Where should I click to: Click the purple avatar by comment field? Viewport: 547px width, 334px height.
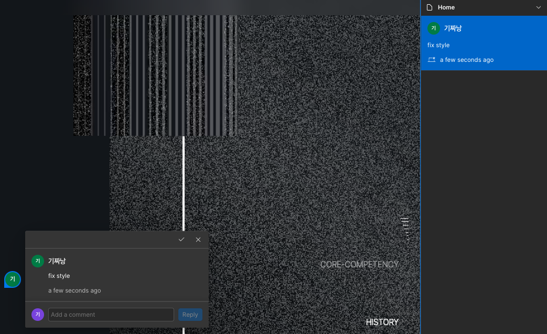(x=38, y=315)
